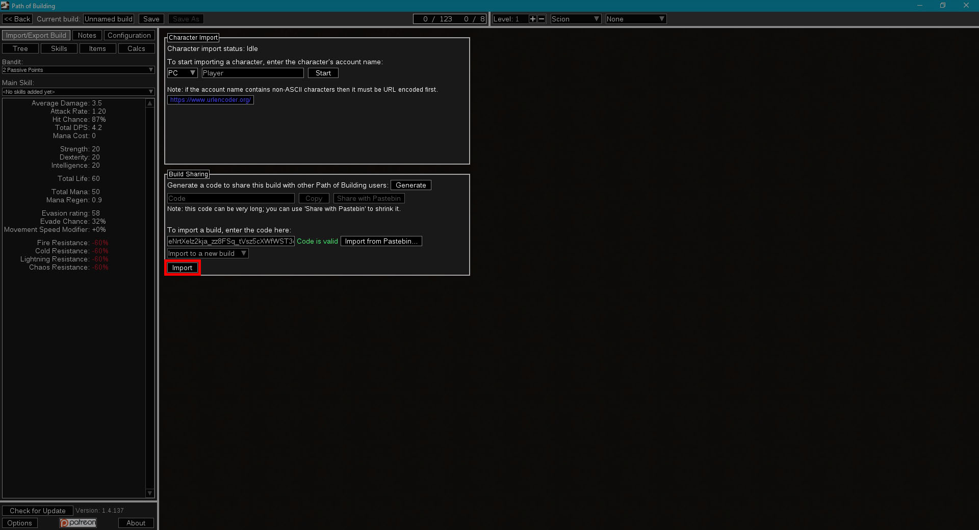This screenshot has width=979, height=530.
Task: Open the Import to a new build dropdown
Action: coord(208,253)
